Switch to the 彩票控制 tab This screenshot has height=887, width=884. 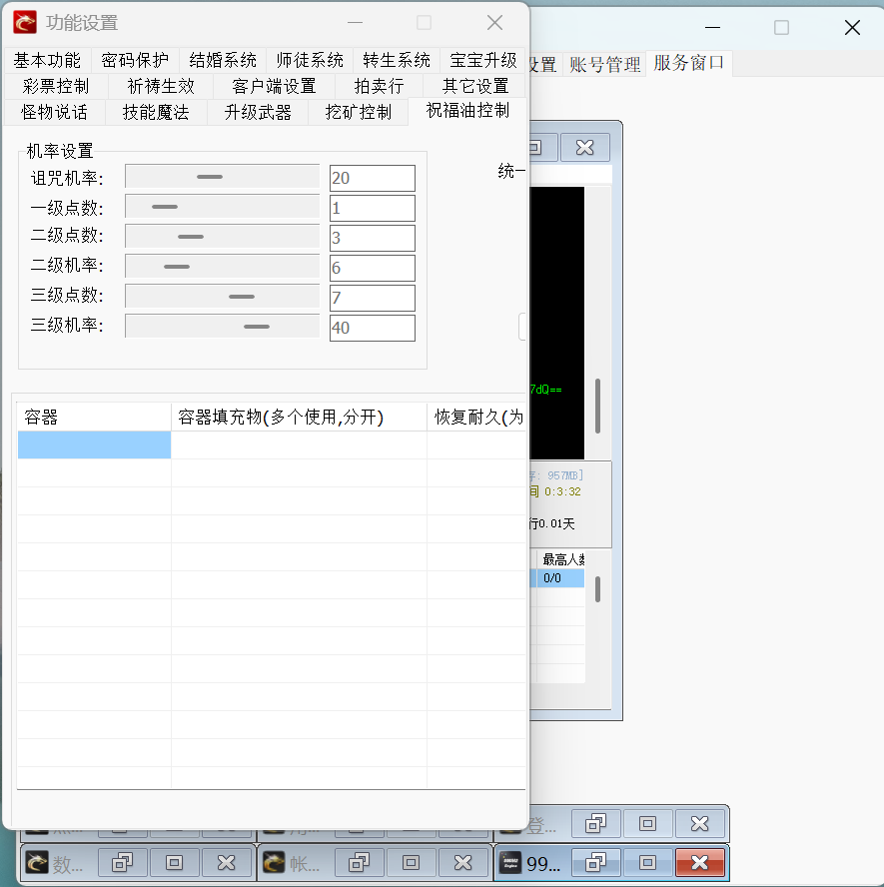pos(56,87)
